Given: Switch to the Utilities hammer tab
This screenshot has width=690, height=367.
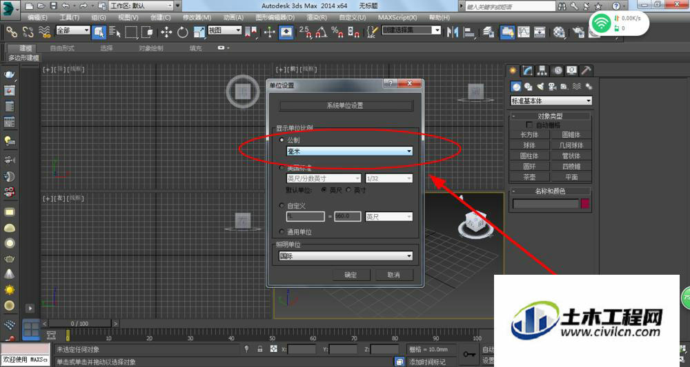Looking at the screenshot, I should click(x=586, y=70).
